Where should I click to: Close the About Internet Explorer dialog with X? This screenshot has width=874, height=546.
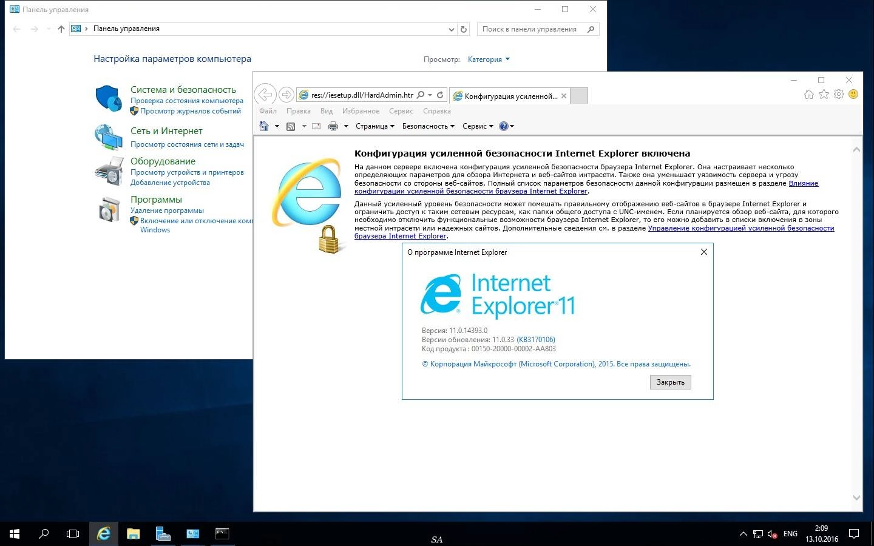(704, 252)
